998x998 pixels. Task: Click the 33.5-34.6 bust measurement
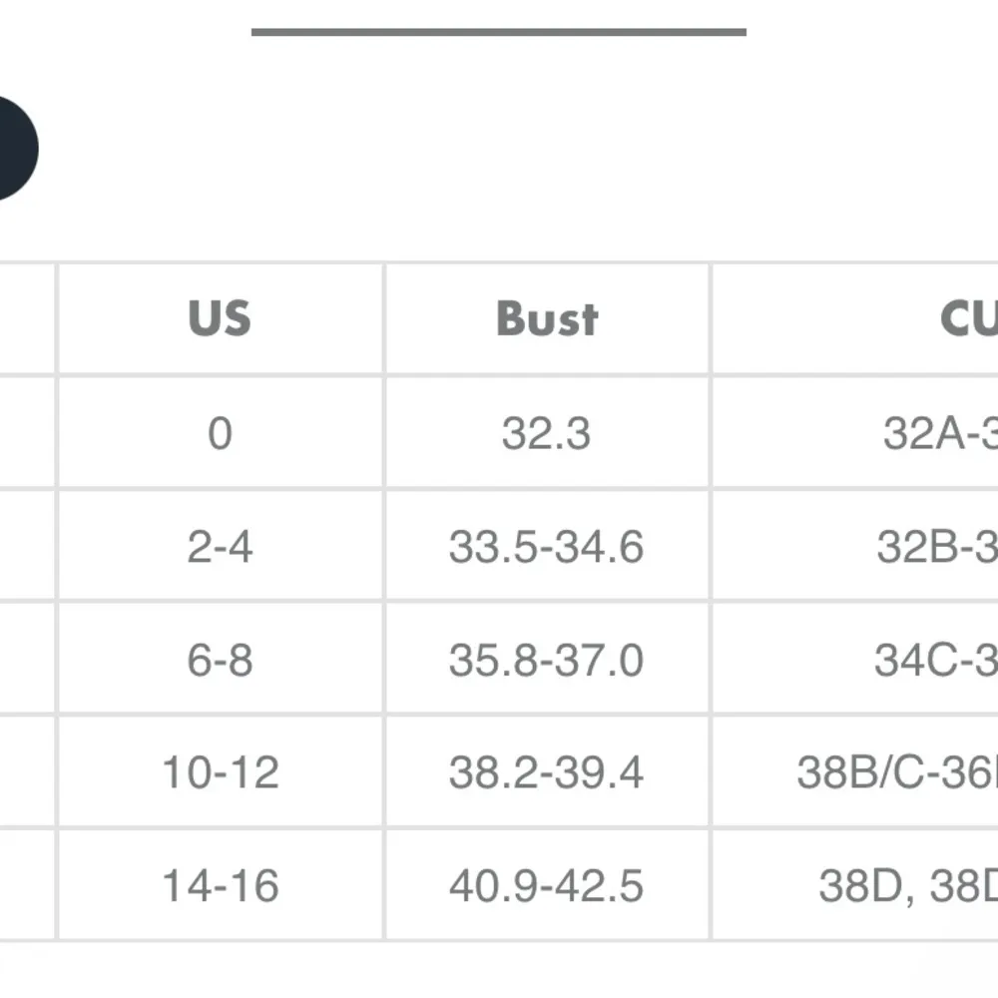547,546
